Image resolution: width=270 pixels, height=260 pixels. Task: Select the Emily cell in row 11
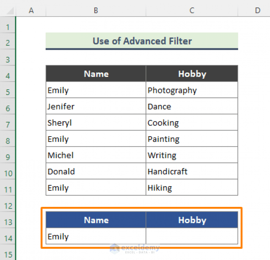[96, 188]
